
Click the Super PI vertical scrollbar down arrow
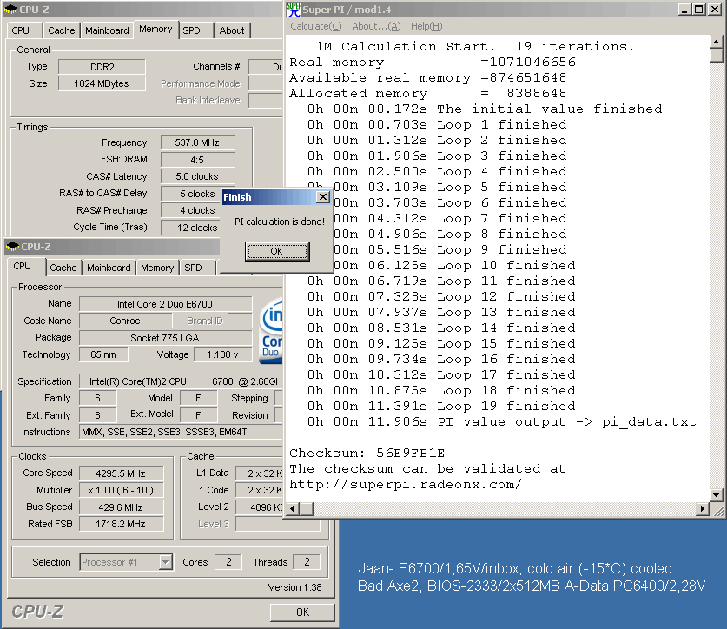click(717, 495)
